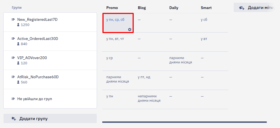
Task: Click the horizontal scrollbar below the table
Action: click(x=184, y=122)
